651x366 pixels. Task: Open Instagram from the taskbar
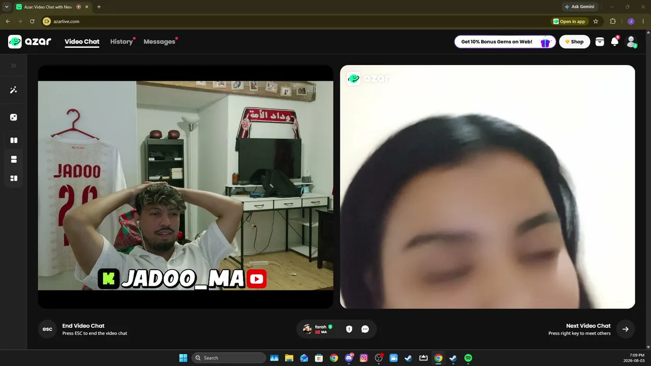364,358
